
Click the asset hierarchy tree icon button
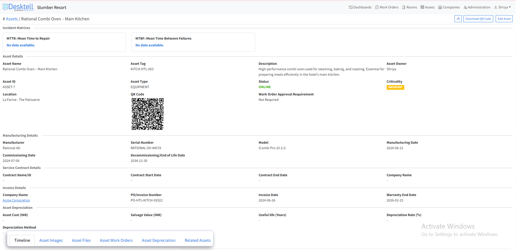pos(458,19)
